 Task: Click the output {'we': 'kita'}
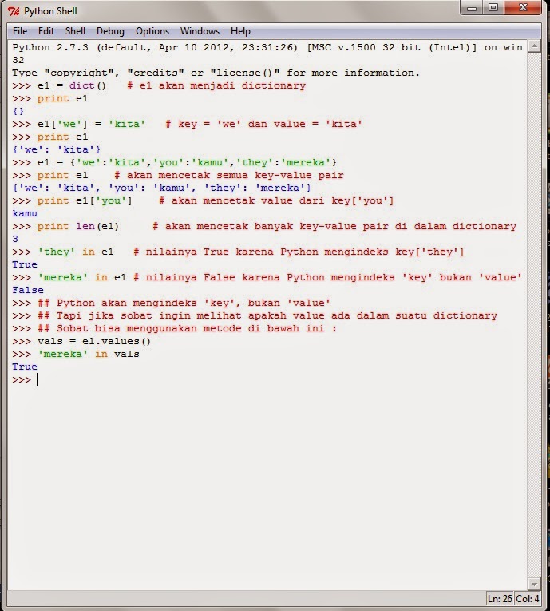pos(57,149)
